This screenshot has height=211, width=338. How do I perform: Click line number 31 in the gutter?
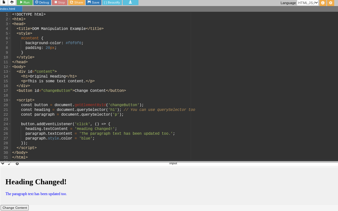point(6,157)
